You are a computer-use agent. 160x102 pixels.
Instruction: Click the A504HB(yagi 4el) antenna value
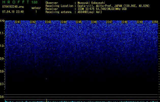coord(90,12)
